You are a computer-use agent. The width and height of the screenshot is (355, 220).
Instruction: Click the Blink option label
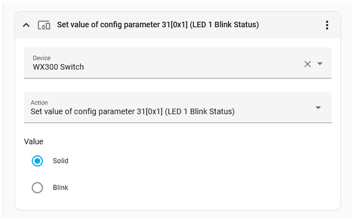(x=60, y=187)
